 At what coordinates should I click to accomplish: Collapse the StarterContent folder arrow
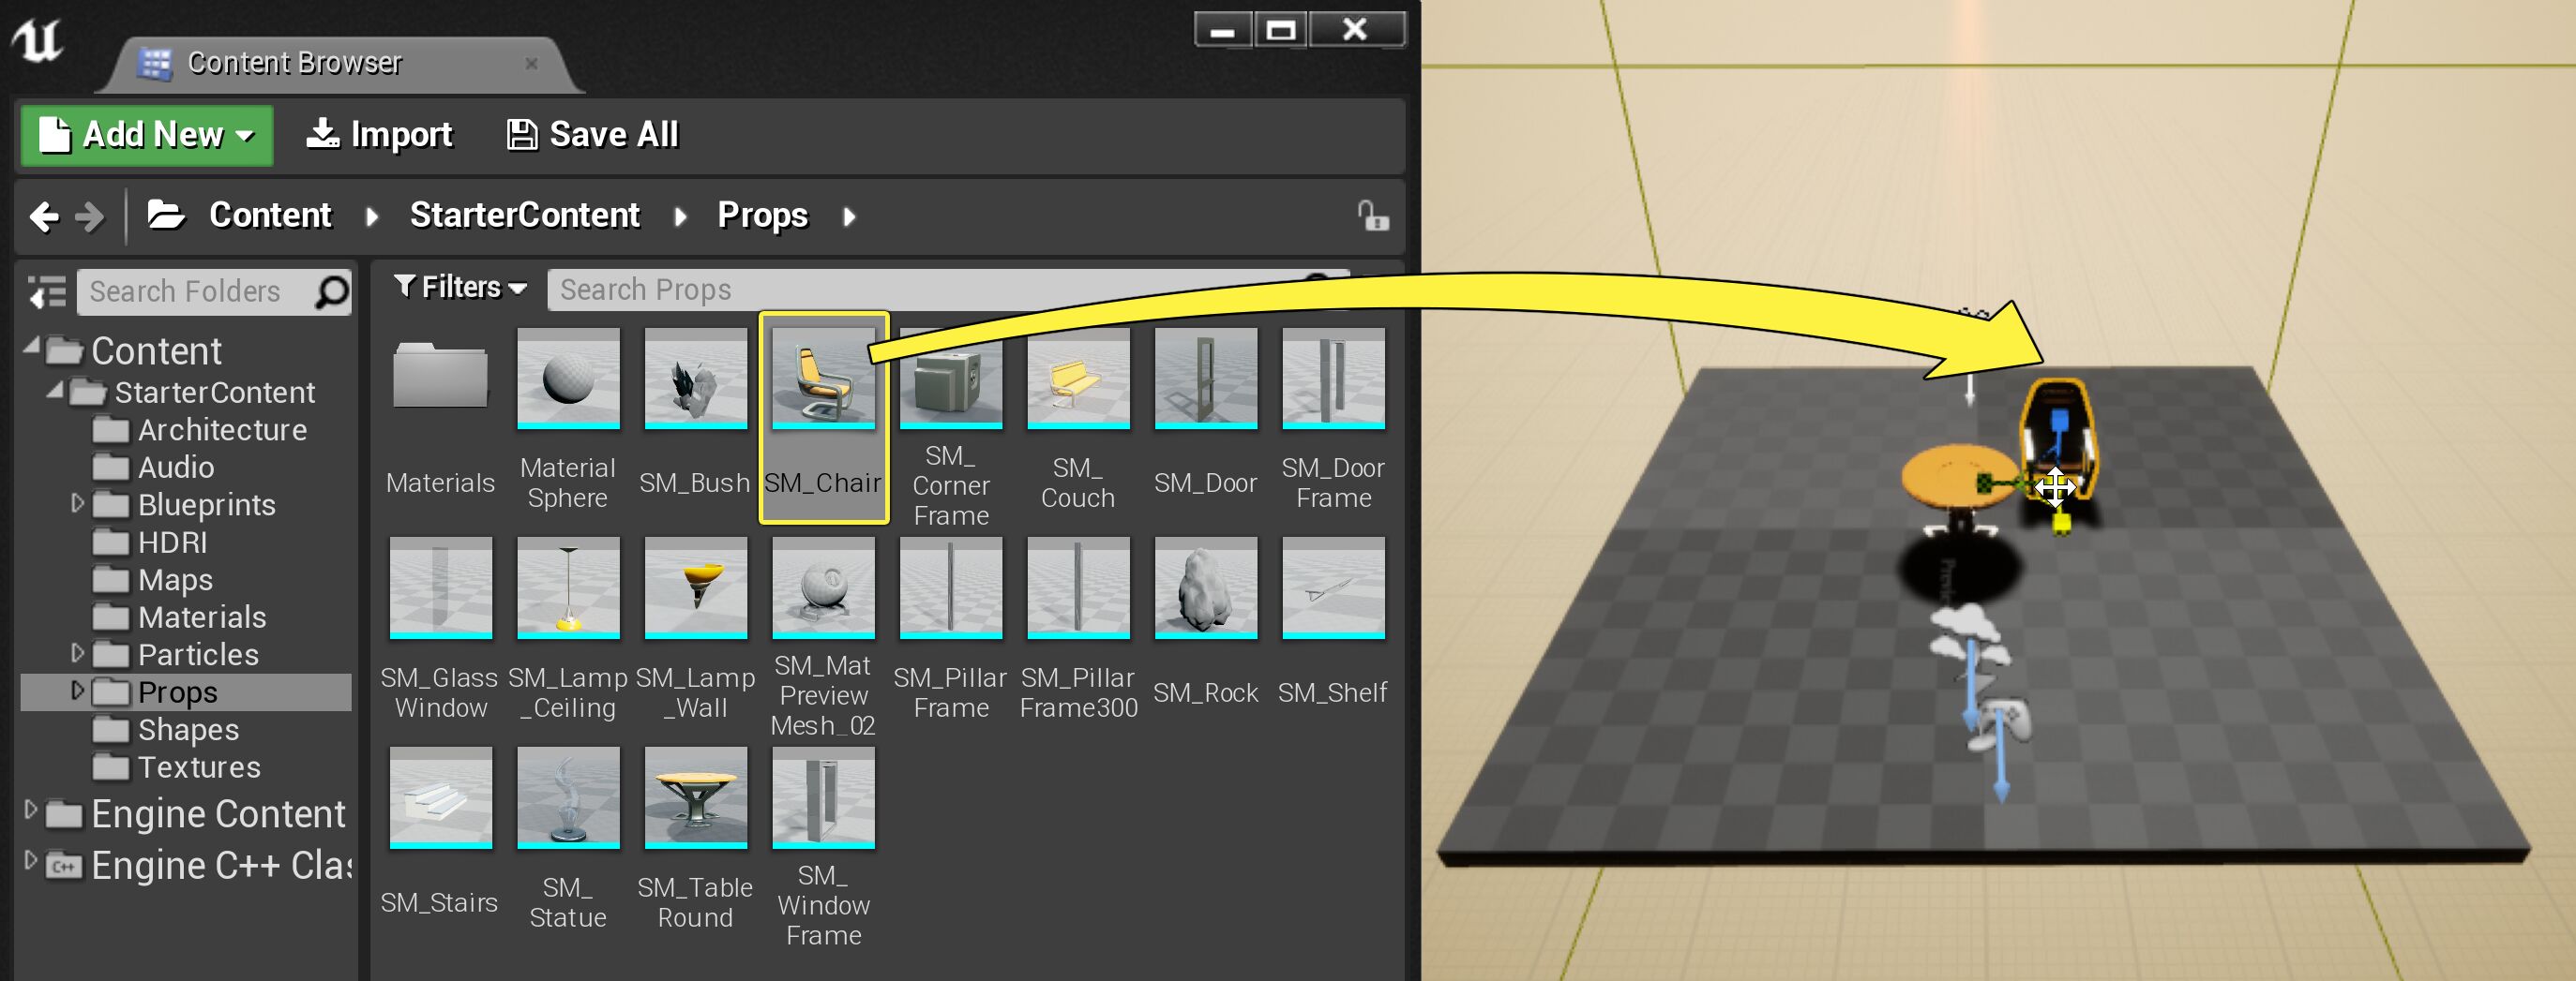[55, 391]
